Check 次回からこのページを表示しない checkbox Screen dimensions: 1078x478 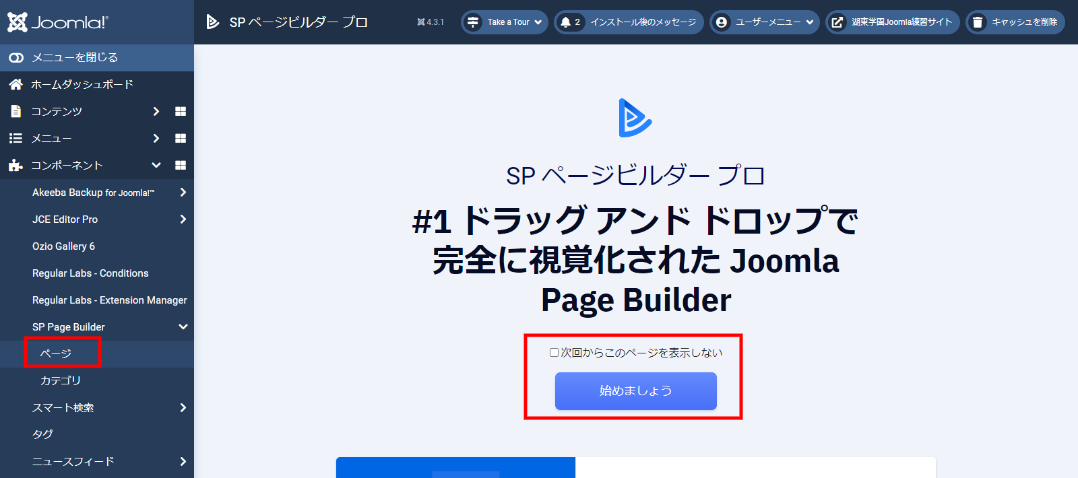[554, 353]
